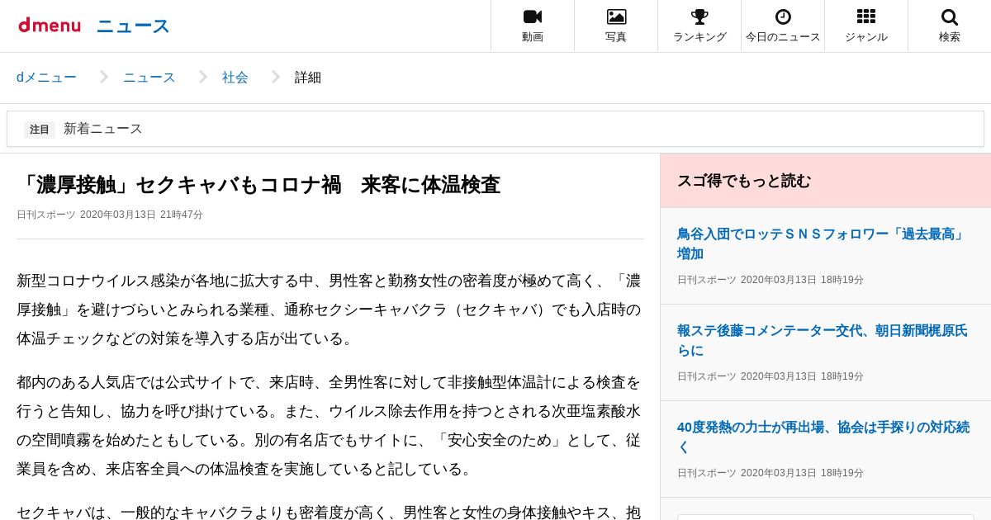The width and height of the screenshot is (991, 520).
Task: Open the 新着ニュース ticker bar
Action: tap(495, 129)
